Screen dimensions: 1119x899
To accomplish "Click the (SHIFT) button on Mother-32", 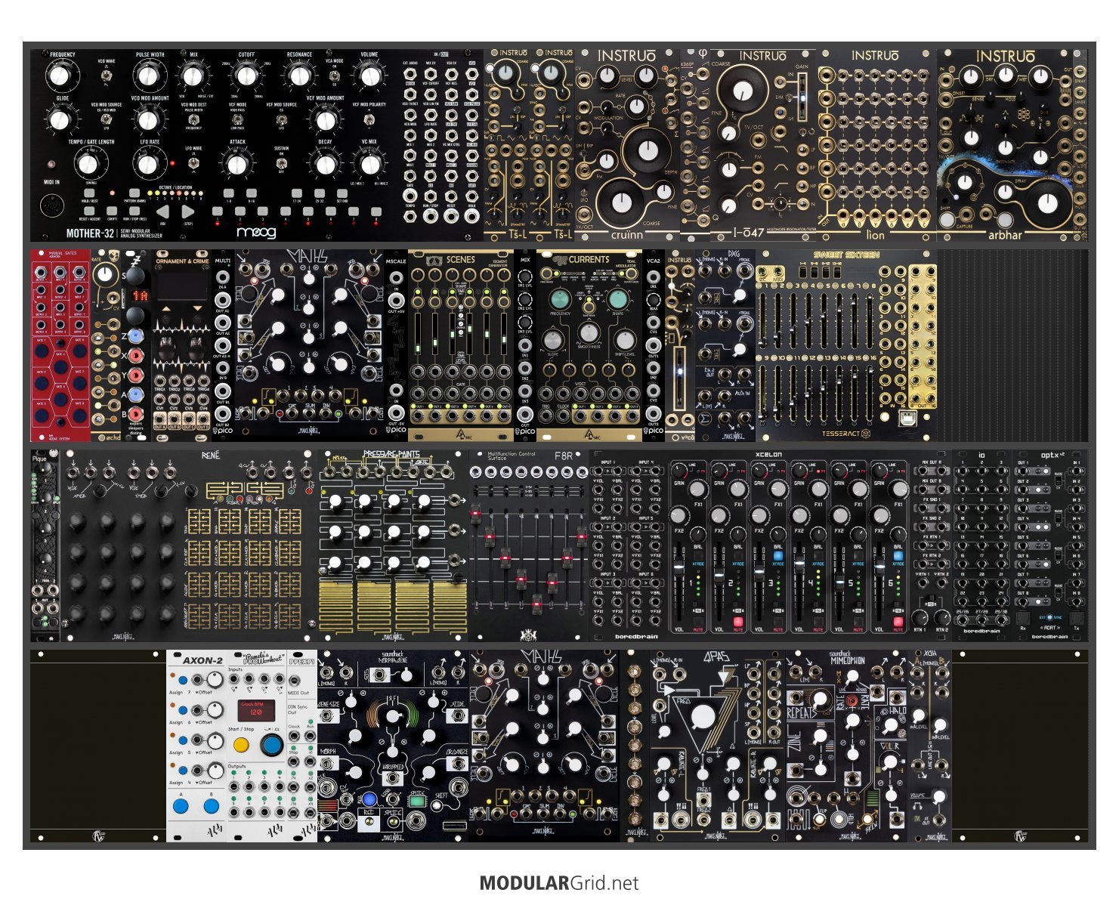I will (x=112, y=212).
